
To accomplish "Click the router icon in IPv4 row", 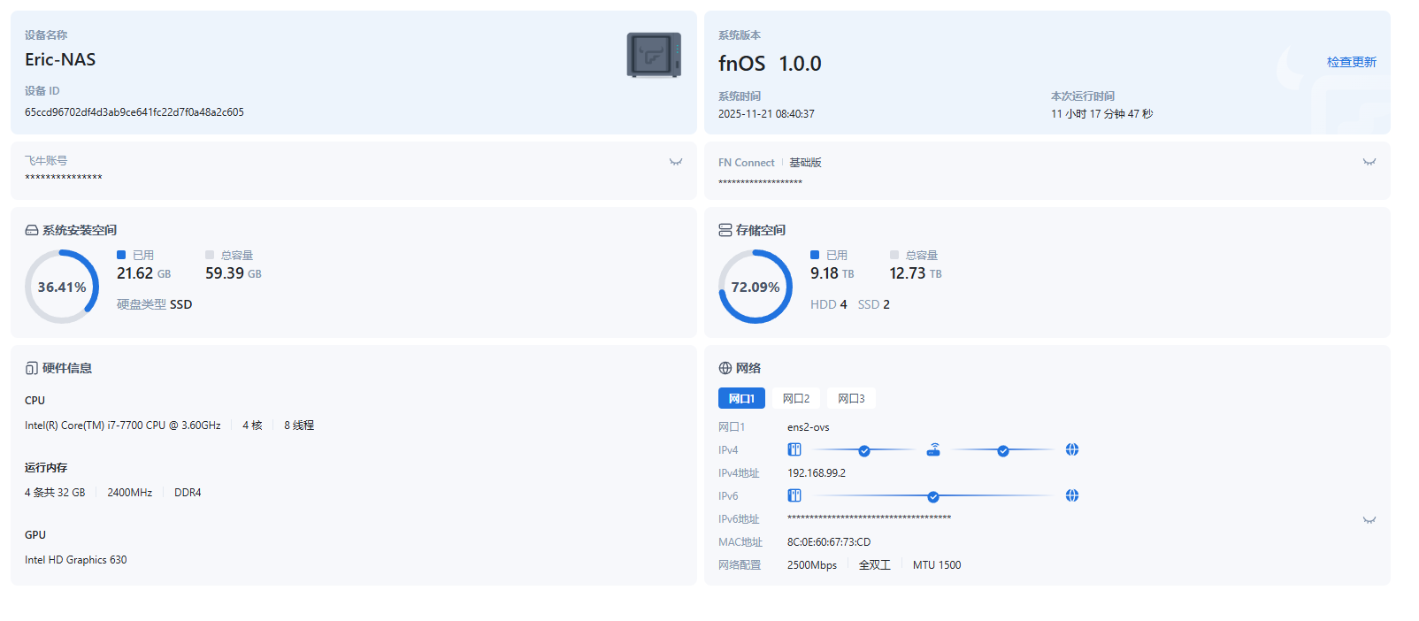I will tap(933, 449).
